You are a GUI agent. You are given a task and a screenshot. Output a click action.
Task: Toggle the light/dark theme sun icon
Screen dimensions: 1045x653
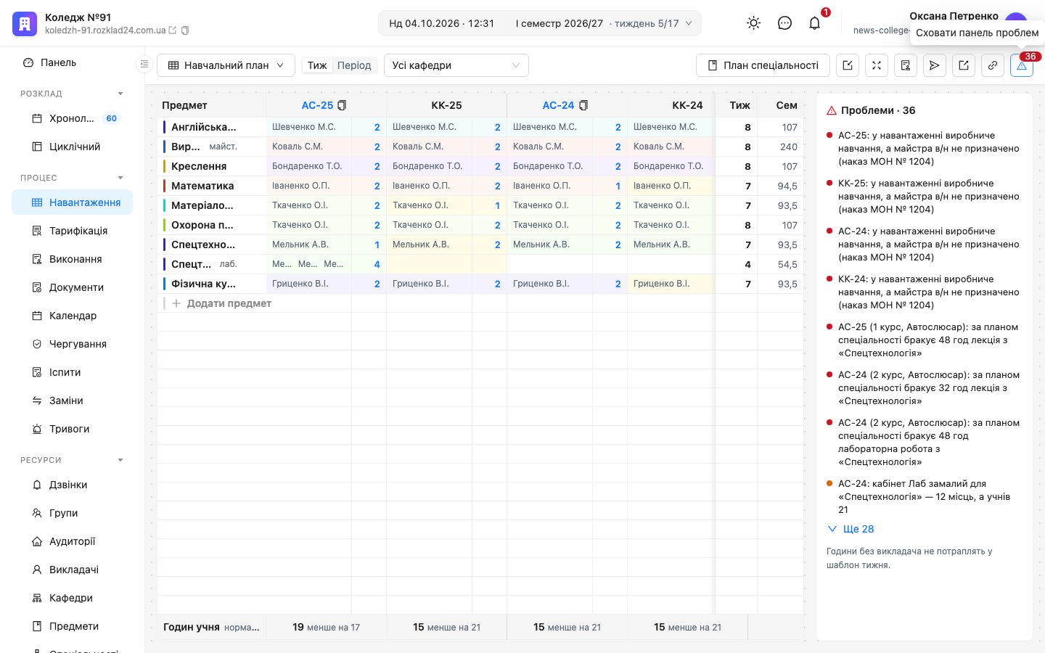click(x=754, y=23)
